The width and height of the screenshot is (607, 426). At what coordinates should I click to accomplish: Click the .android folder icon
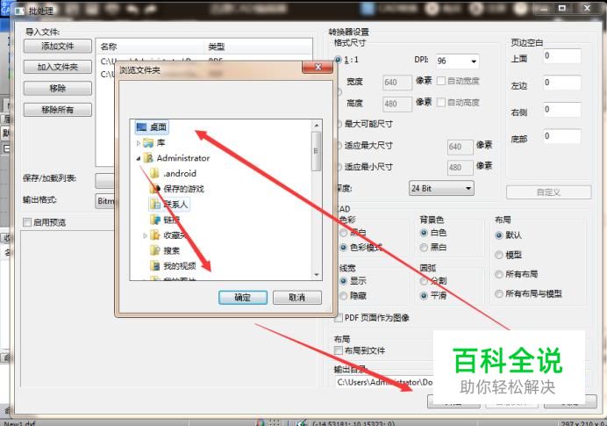tap(154, 173)
